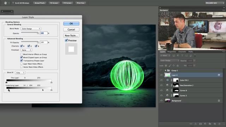Filter layers by shape layers icon
Screen dimensions: 226x127
coord(186,56)
